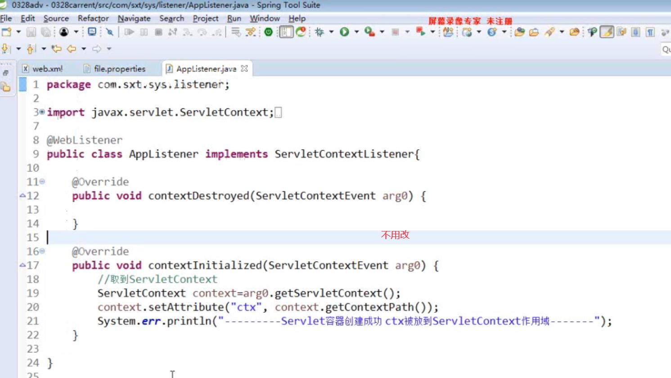
Task: Open the Window menu
Action: click(x=265, y=18)
